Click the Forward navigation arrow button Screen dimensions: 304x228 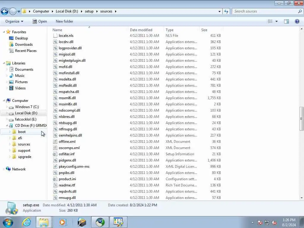click(13, 12)
